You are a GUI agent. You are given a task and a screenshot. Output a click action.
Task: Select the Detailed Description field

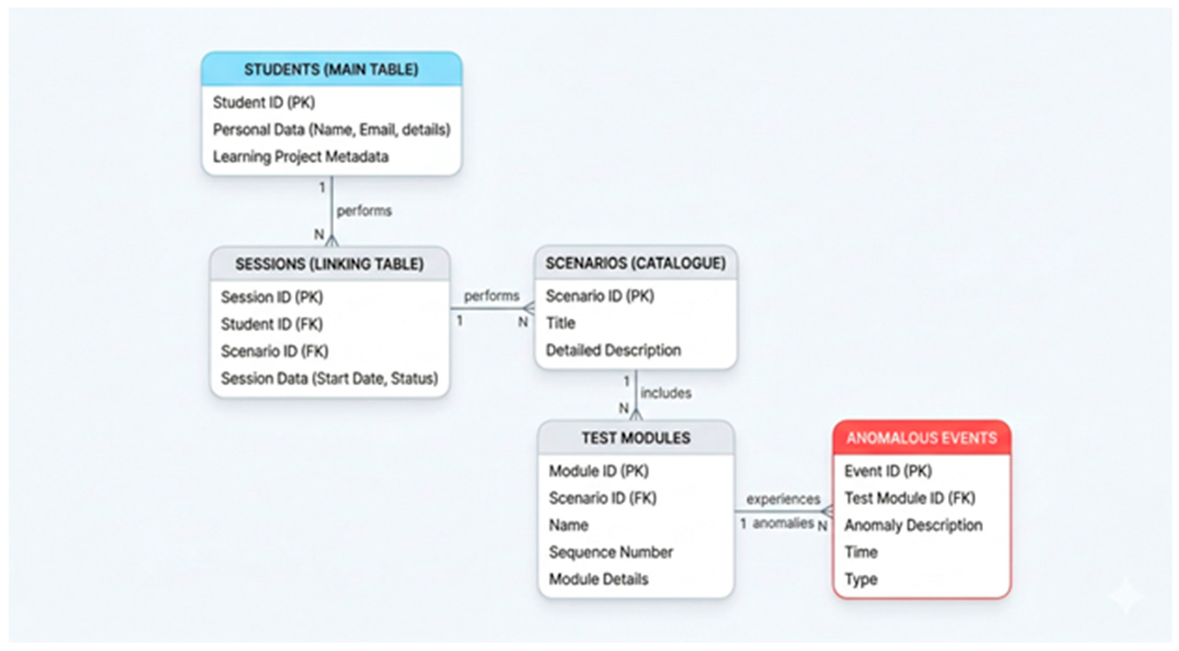pos(613,350)
